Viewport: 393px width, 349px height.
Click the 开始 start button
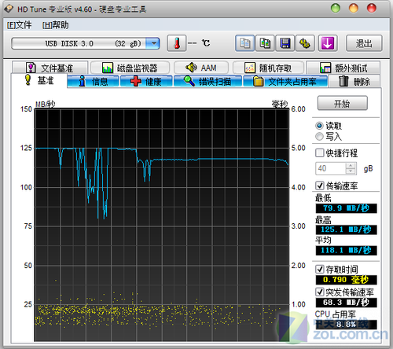coord(343,104)
